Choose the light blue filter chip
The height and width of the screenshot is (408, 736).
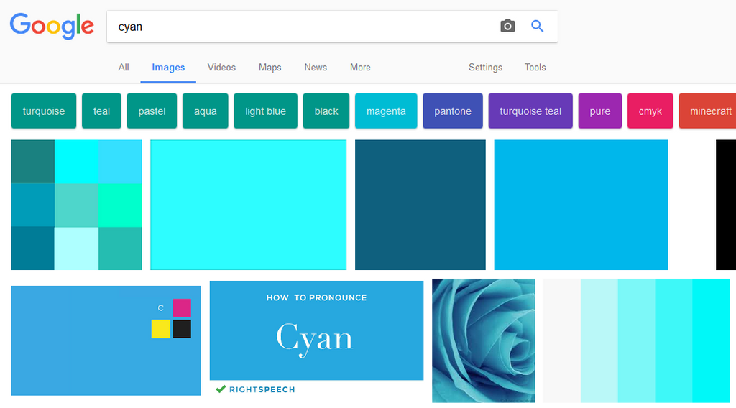click(x=265, y=111)
